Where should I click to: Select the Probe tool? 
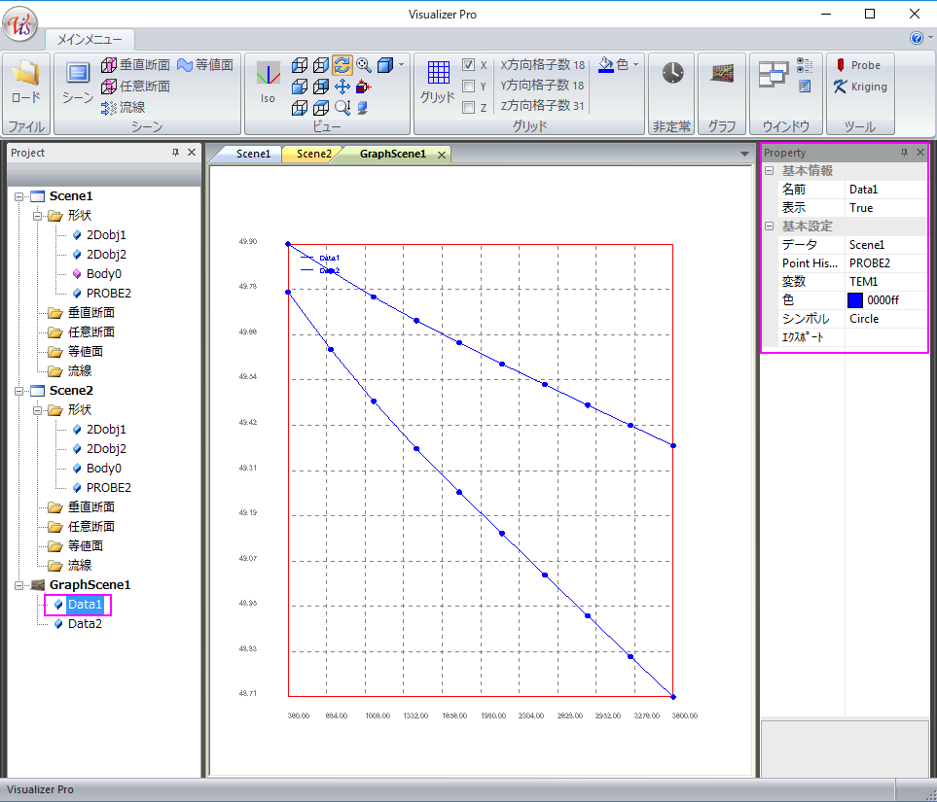[x=858, y=65]
